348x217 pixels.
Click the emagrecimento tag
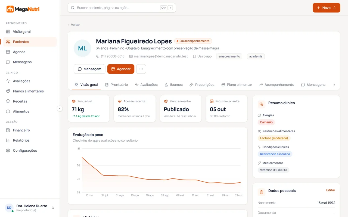pyautogui.click(x=229, y=56)
